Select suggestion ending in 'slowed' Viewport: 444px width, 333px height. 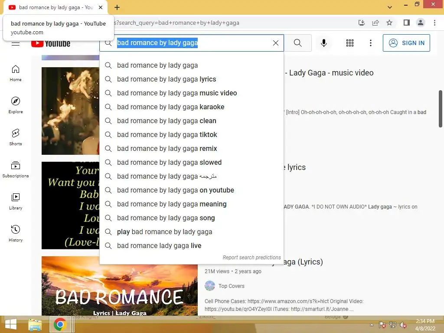pos(191,162)
